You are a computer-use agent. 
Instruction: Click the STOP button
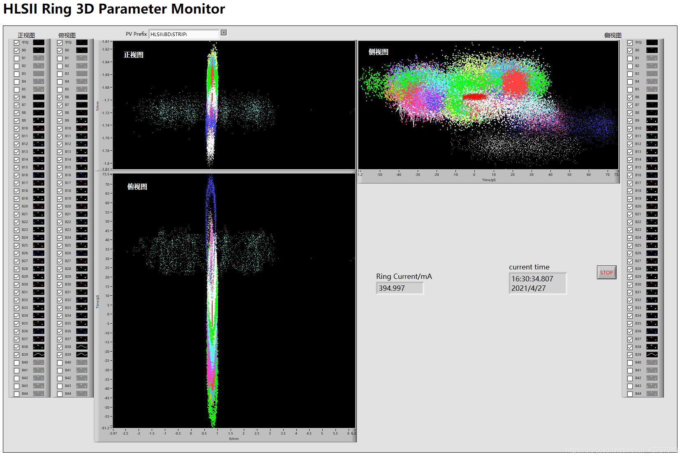[x=606, y=272]
